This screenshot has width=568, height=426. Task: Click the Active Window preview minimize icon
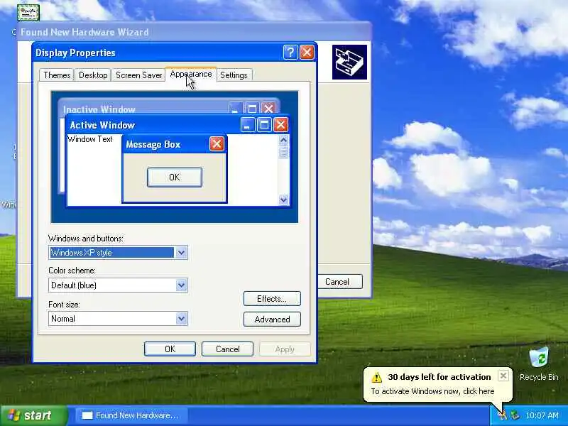(248, 125)
